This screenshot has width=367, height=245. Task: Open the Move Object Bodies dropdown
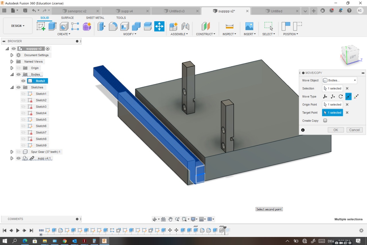339,80
